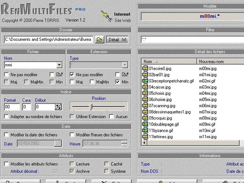244x183 pixels.
Task: Enable Utiliser Extension checkbox
Action: (x=72, y=116)
